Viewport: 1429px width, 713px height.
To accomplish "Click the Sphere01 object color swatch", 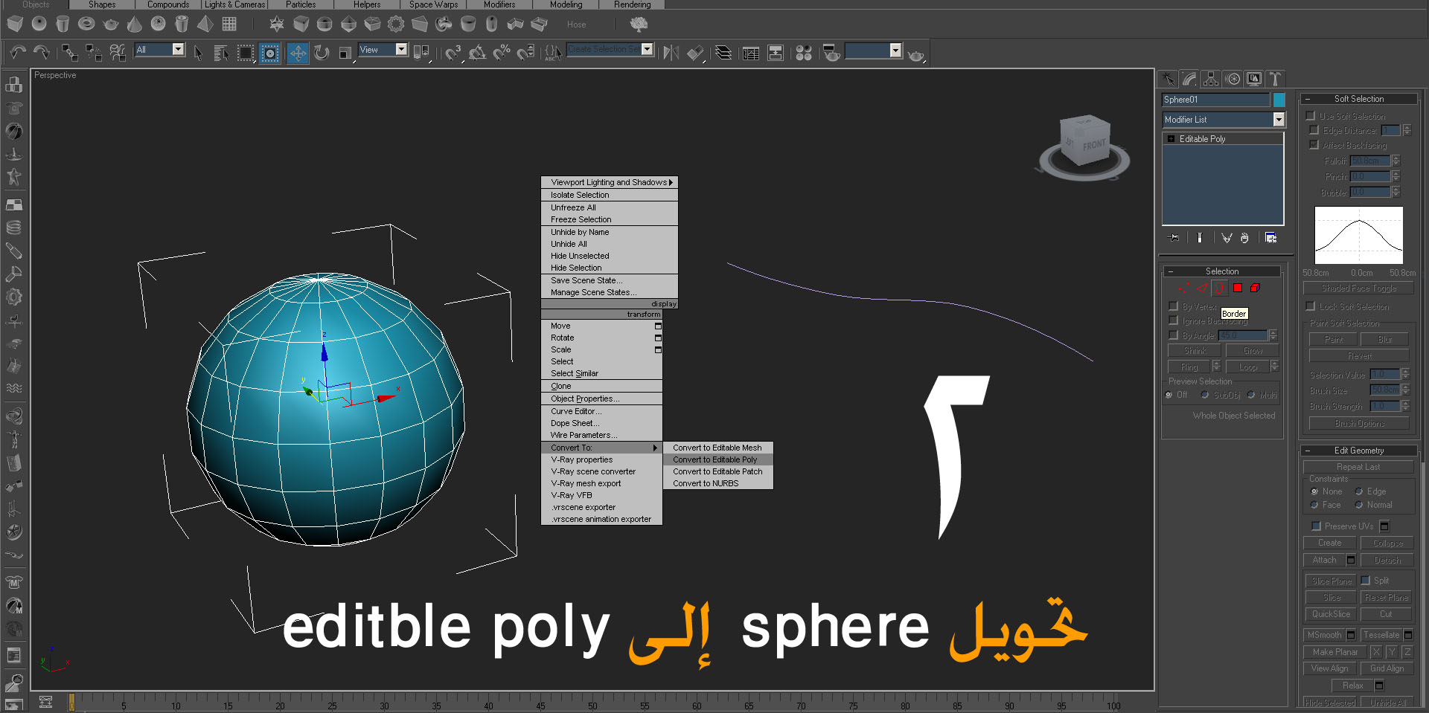I will [1279, 100].
